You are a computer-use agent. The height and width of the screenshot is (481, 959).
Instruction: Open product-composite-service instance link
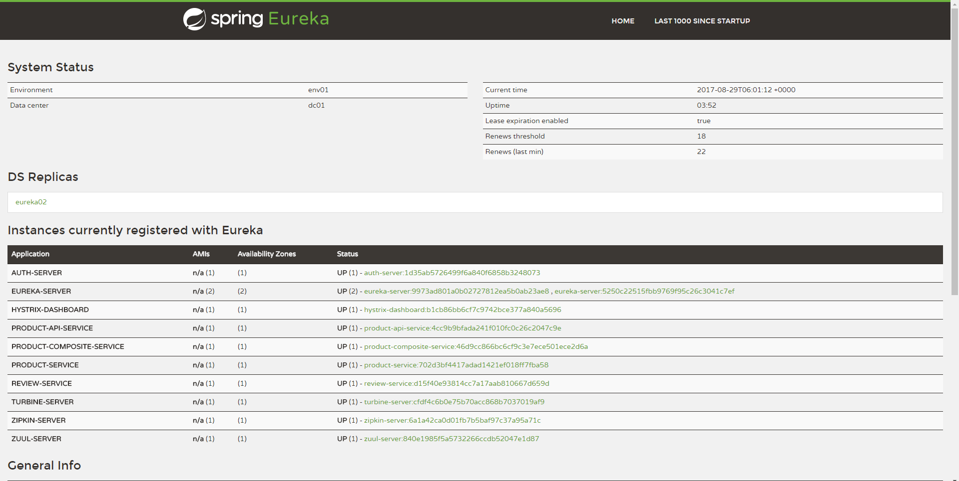(476, 346)
